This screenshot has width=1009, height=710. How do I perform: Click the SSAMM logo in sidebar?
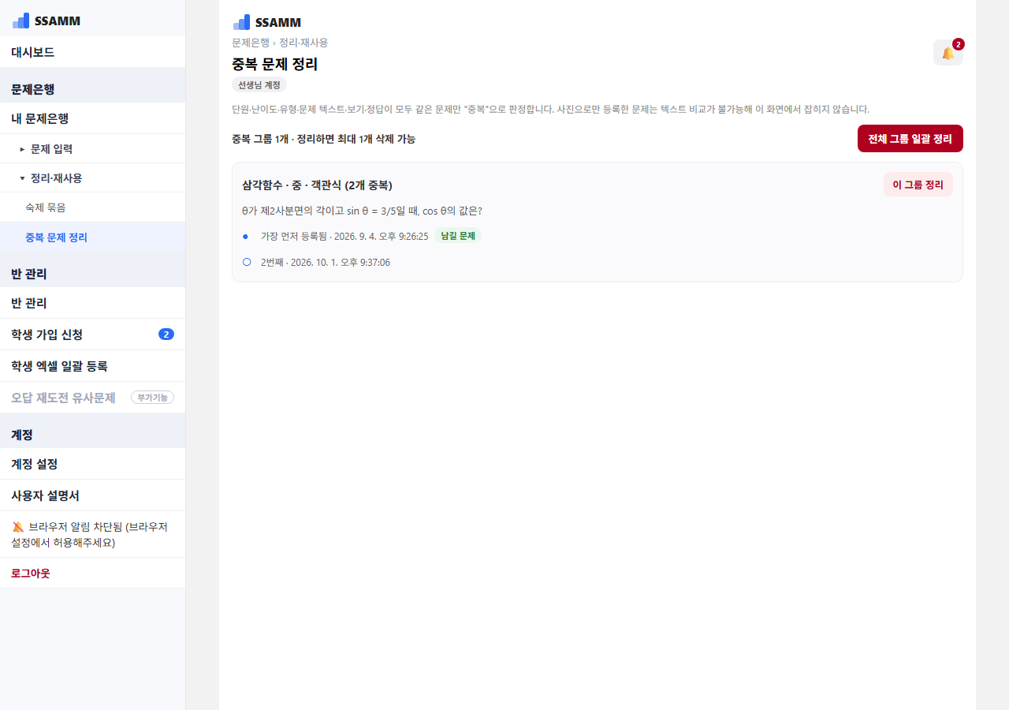click(46, 21)
